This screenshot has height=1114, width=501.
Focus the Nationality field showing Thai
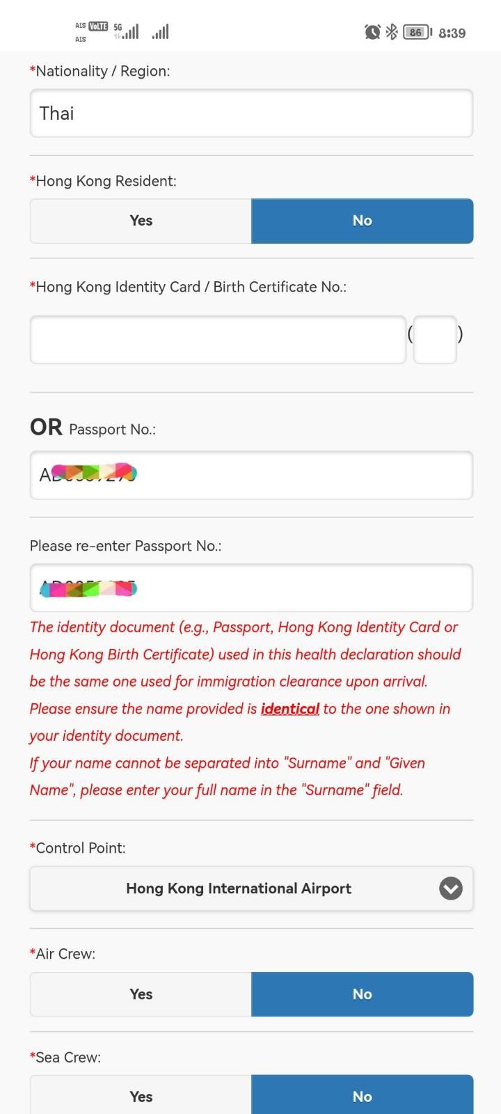(x=251, y=113)
